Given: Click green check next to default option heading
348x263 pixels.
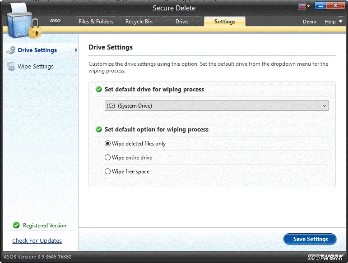Looking at the screenshot, I should pyautogui.click(x=99, y=130).
